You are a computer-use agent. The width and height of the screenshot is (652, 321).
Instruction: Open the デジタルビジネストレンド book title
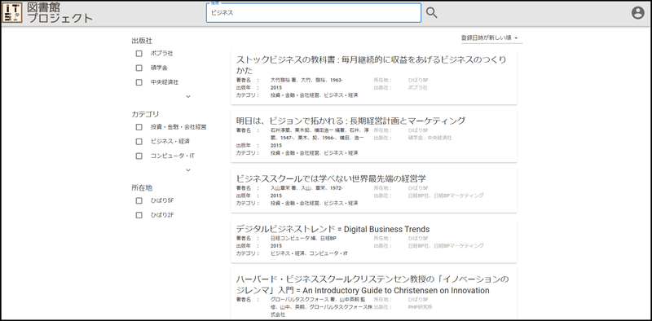coord(333,229)
